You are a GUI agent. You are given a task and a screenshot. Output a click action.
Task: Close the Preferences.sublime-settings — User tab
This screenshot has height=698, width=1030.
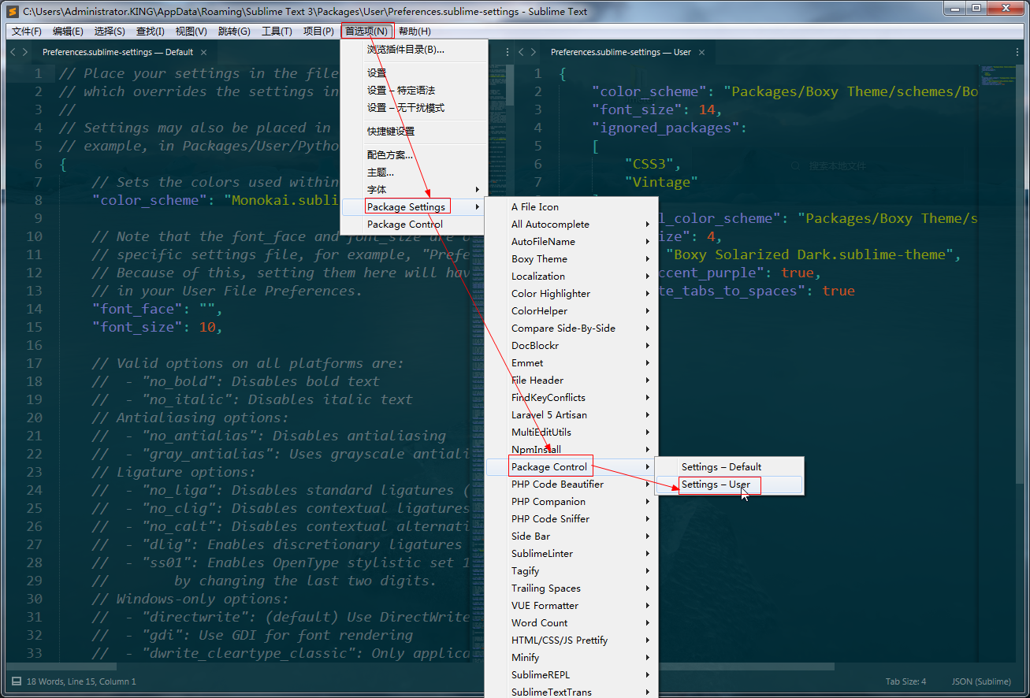click(701, 52)
